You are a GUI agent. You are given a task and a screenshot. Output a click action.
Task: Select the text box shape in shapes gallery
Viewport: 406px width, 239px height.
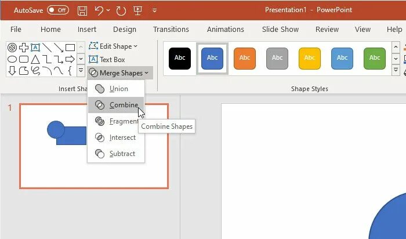[x=35, y=48]
